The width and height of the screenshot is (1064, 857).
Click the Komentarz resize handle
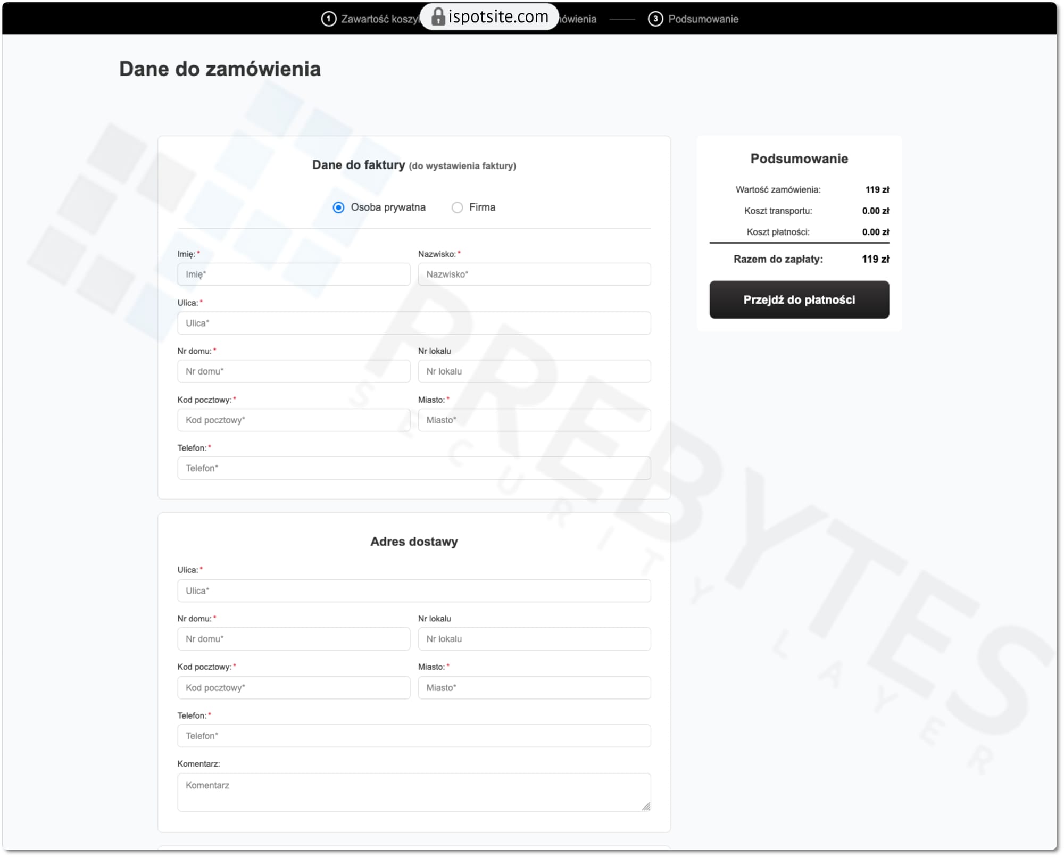coord(646,806)
